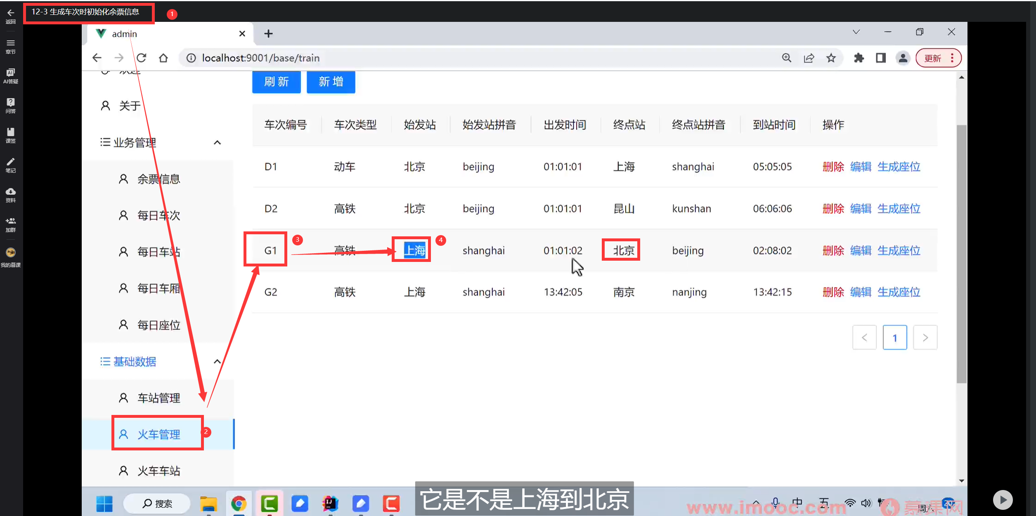Viewport: 1036px width, 516px height.
Task: Open the 问答 Q&A icon
Action: tap(11, 102)
